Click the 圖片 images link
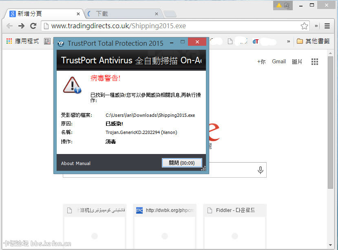 (x=297, y=62)
